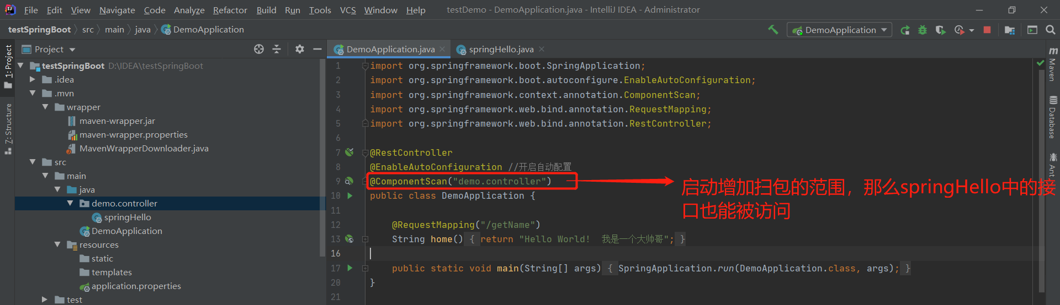Click the @ComponentScan annotation on line 9

[460, 181]
